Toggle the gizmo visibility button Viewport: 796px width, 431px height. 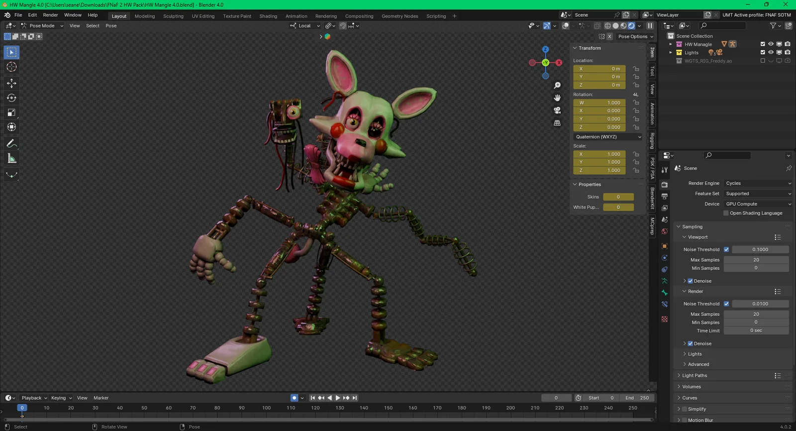pyautogui.click(x=547, y=26)
